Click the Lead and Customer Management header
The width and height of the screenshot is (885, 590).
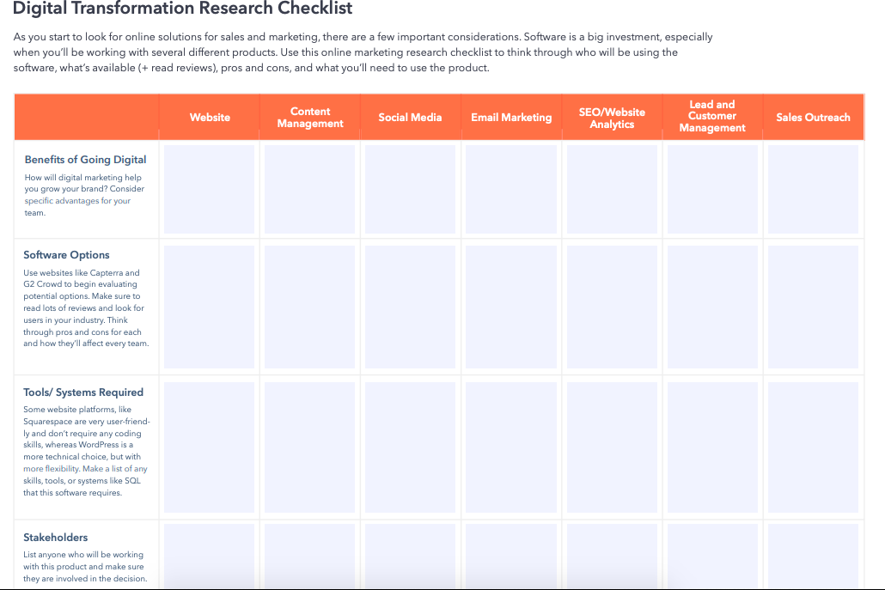(712, 117)
